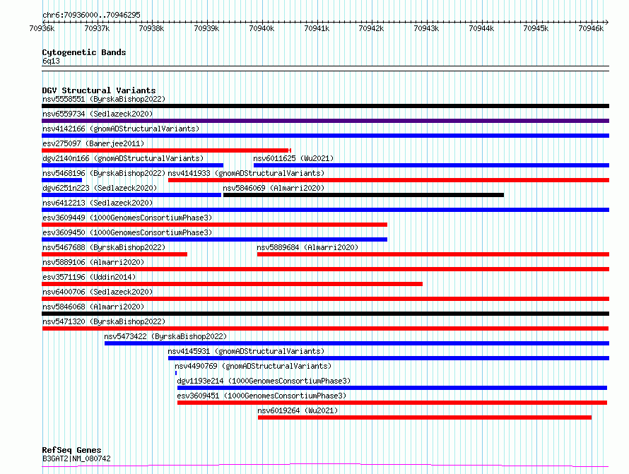
Task: Select nsv6019264 (Wu2021) label
Action: (x=298, y=410)
